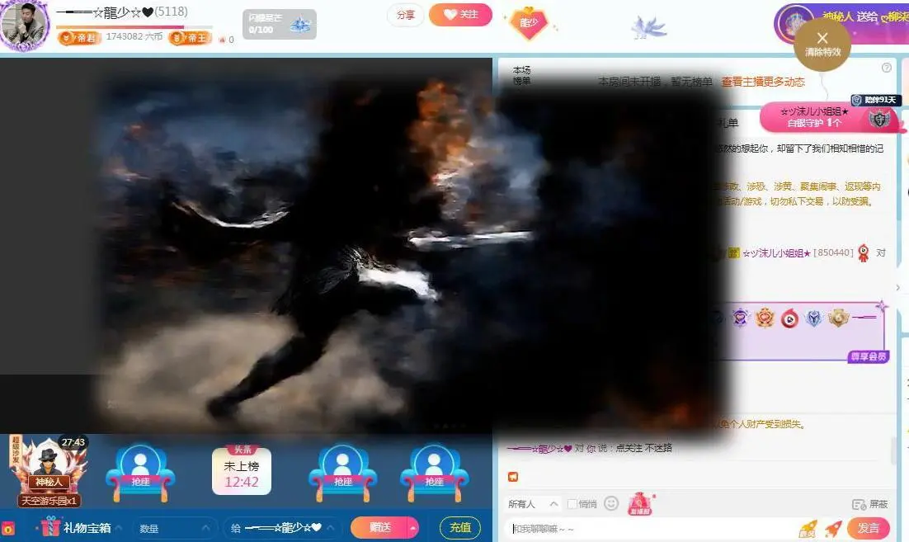Click the orange announcement speaker icon
The height and width of the screenshot is (542, 909).
(513, 477)
